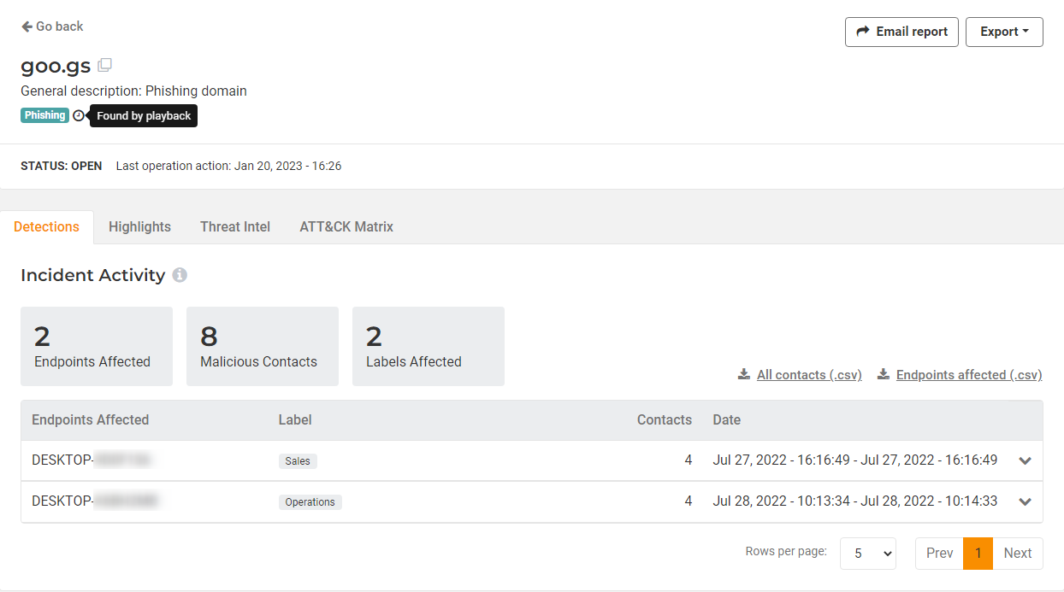Download the All contacts (.csv) link
1064x592 pixels.
[809, 375]
